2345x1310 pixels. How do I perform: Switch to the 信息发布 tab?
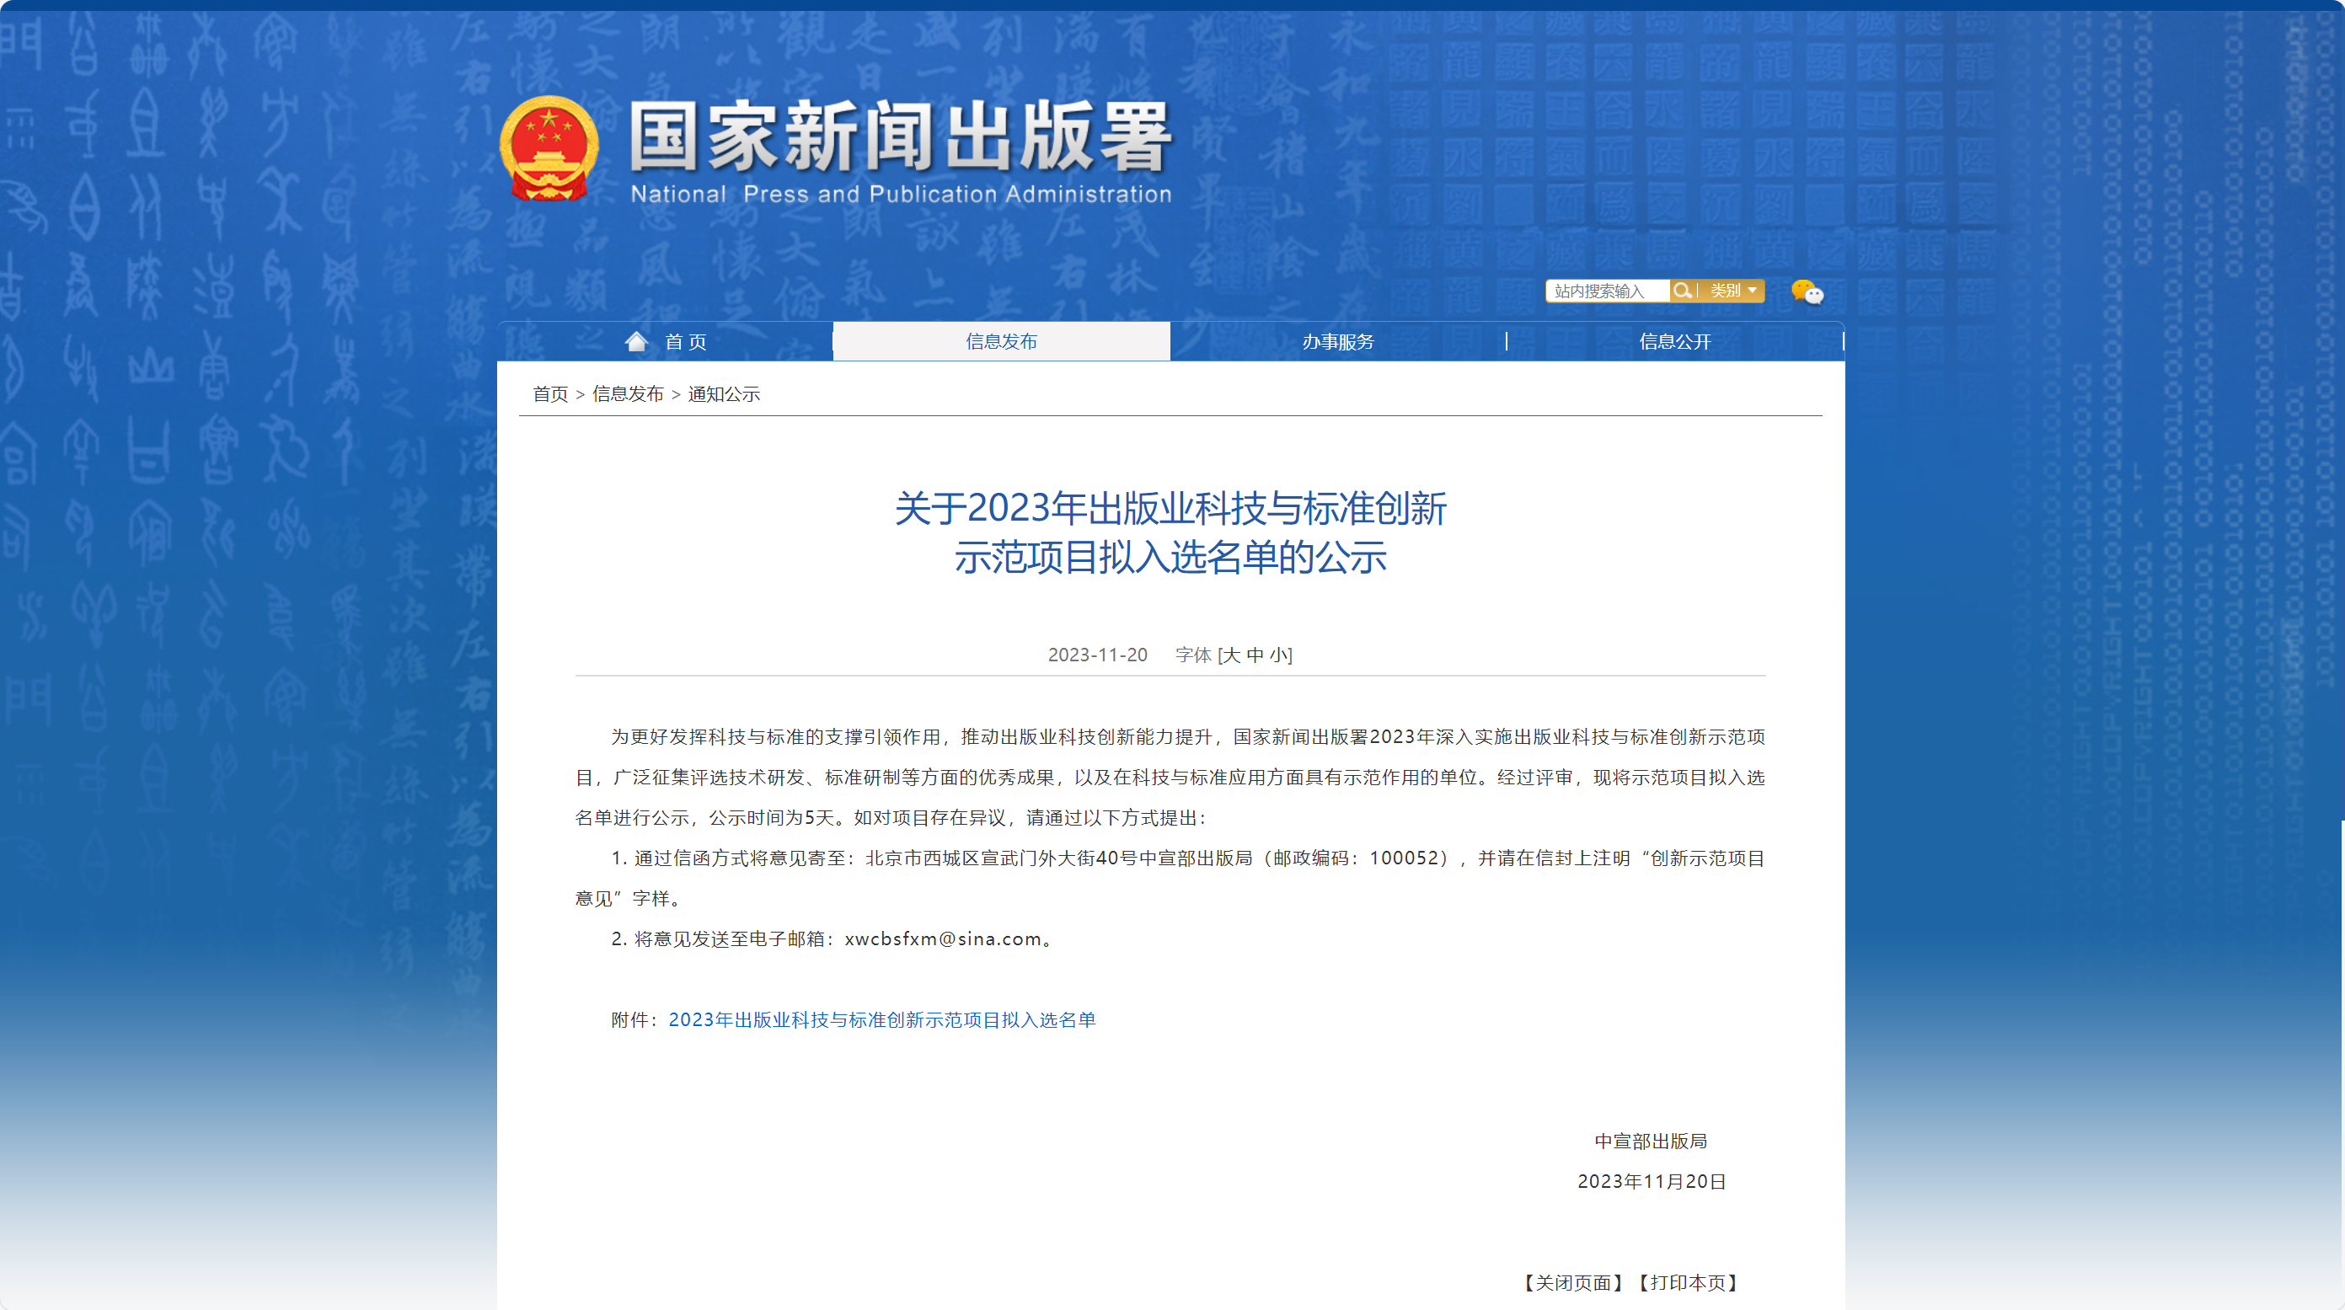1000,341
